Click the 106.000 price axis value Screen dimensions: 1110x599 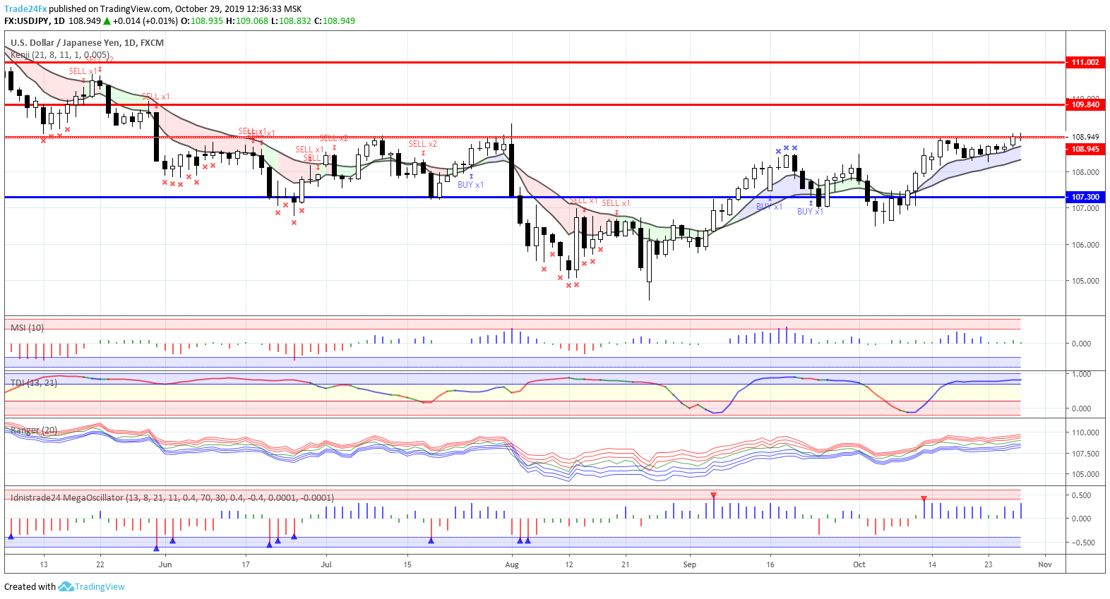coord(1085,245)
